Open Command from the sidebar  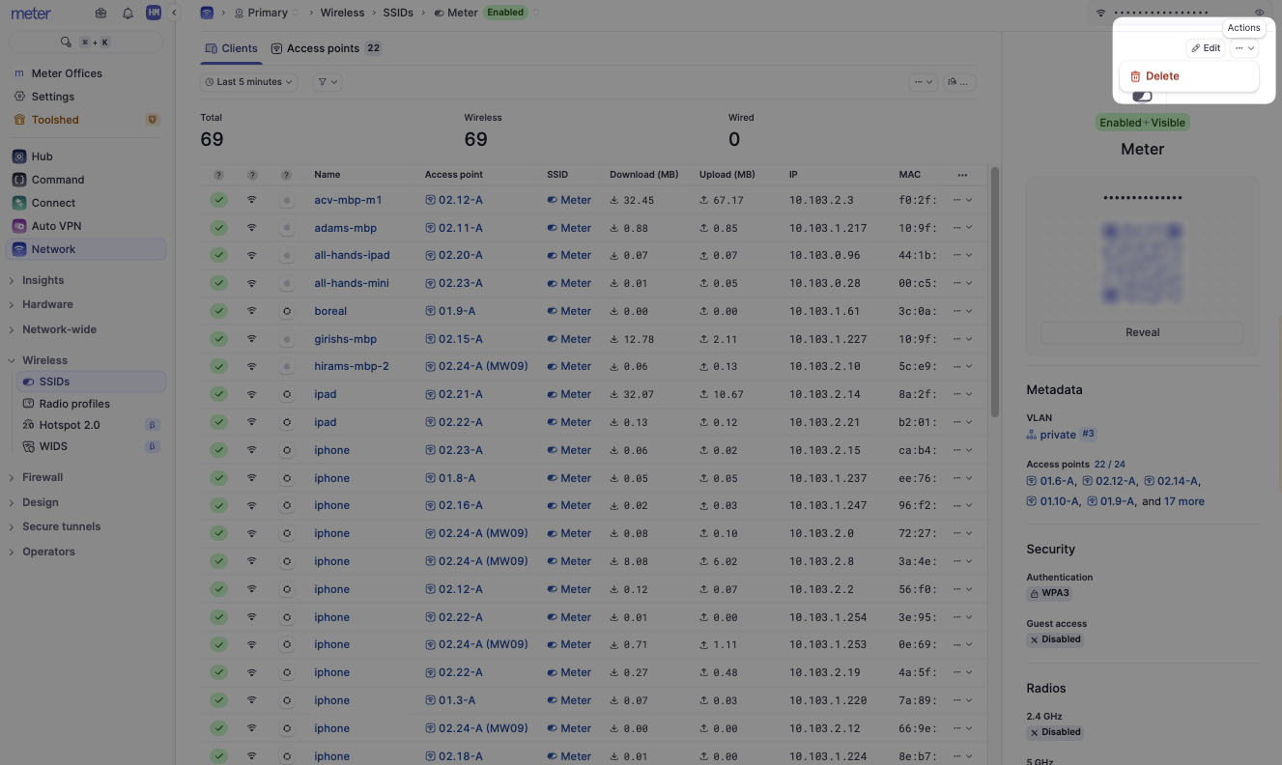58,179
